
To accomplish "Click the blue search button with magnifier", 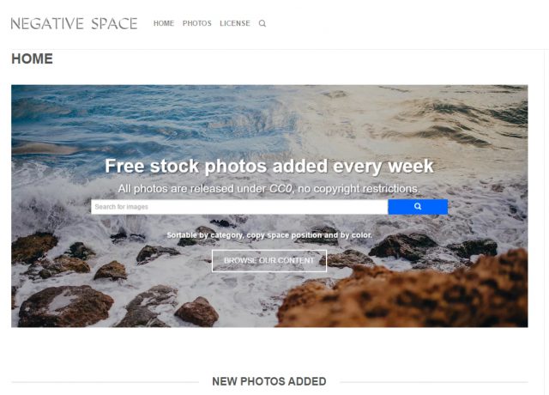I will tap(418, 207).
